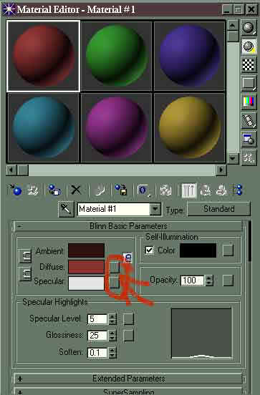Expand the Extended Parameters rollout
Viewport: 260px width, 395px height.
click(x=129, y=379)
